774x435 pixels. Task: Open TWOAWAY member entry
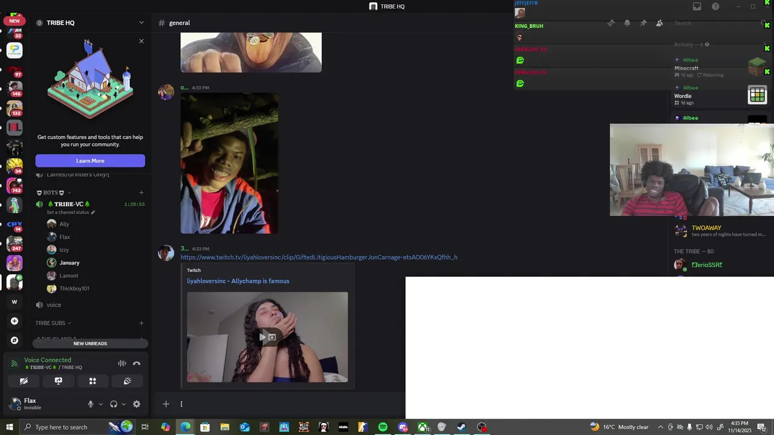point(721,231)
